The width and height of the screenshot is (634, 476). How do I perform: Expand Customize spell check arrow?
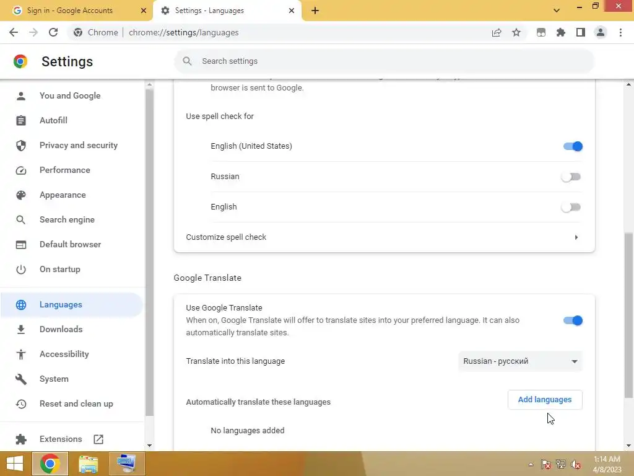pyautogui.click(x=576, y=237)
